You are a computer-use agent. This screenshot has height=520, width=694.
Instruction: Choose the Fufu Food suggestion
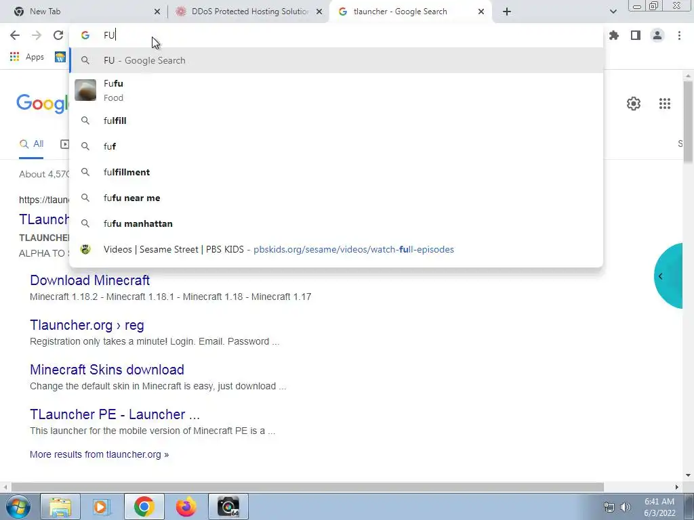[x=336, y=90]
